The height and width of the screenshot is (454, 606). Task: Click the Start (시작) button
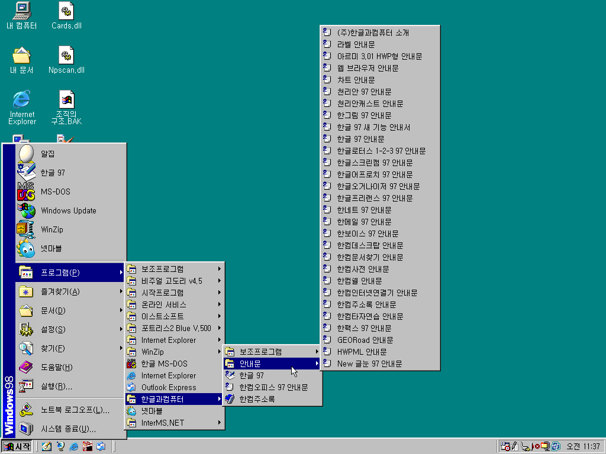pos(17,447)
